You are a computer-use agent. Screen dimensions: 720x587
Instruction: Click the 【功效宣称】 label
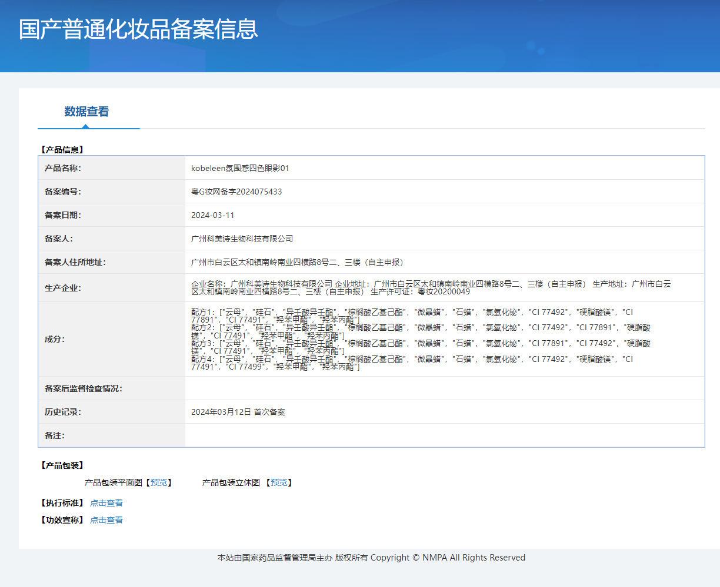tap(62, 520)
